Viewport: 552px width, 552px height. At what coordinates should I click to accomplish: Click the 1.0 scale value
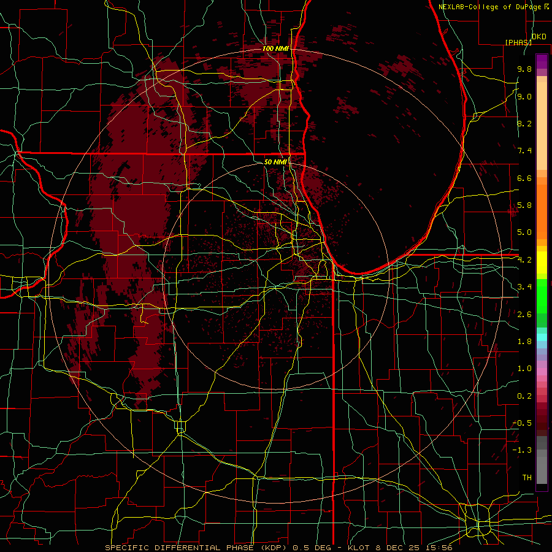tap(524, 369)
